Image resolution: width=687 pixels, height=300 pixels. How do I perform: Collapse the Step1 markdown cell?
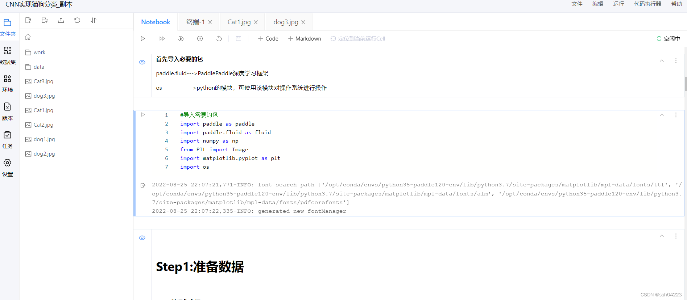(662, 236)
